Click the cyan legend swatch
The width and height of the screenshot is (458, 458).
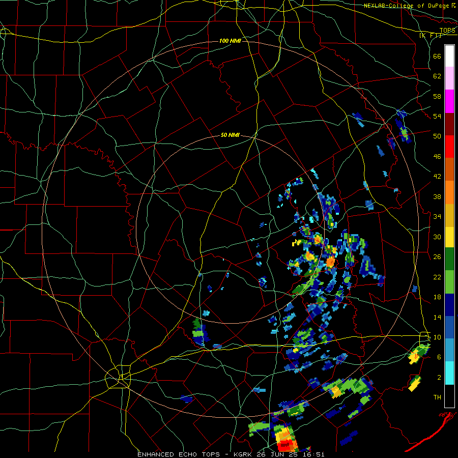tap(449, 374)
